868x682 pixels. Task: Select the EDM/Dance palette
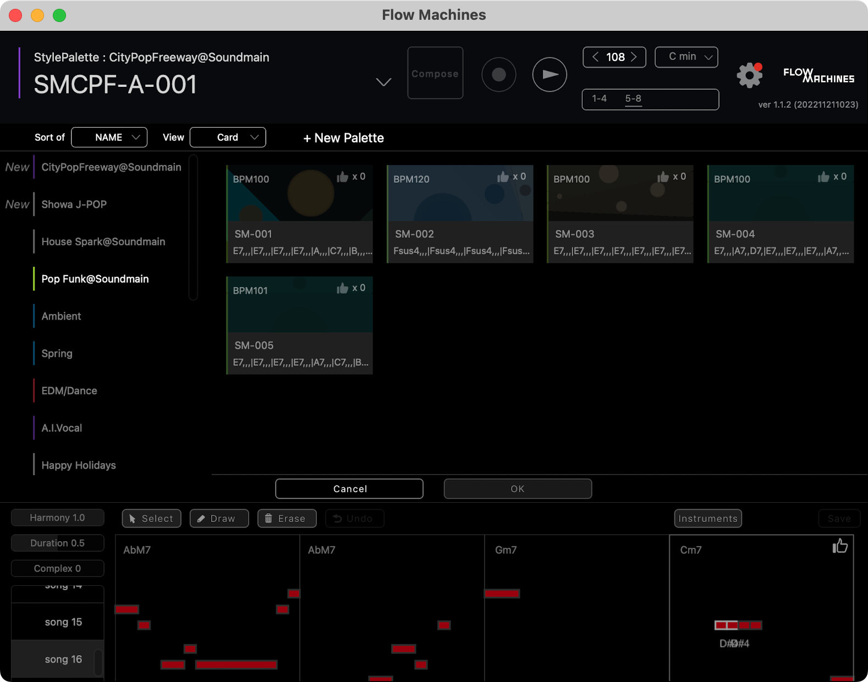click(x=69, y=391)
